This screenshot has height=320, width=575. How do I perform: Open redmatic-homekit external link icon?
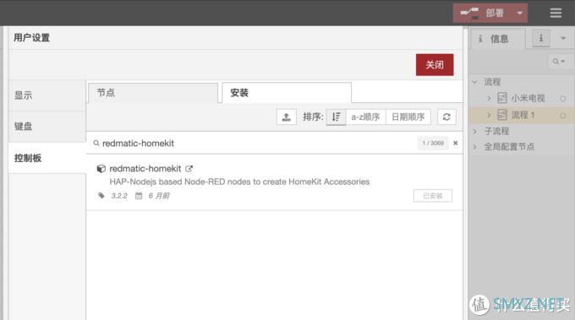tap(189, 169)
